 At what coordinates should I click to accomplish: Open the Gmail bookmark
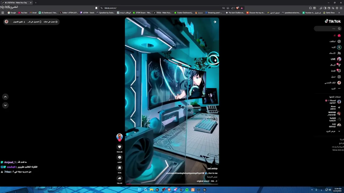coord(33,13)
